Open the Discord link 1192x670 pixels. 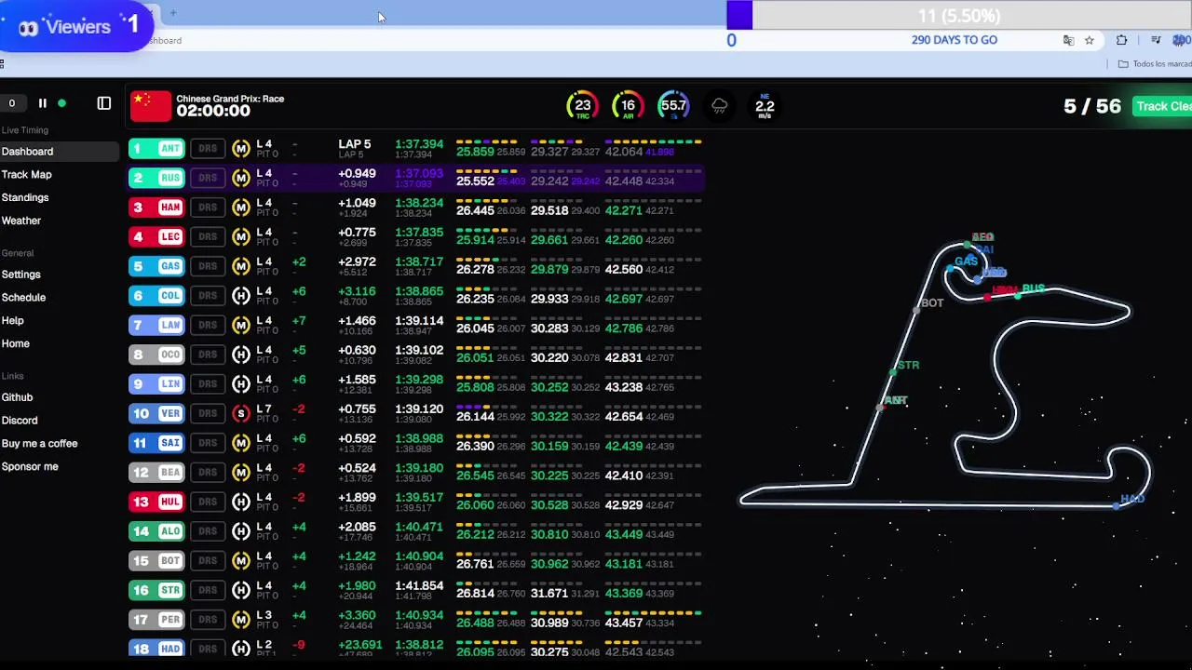pos(20,421)
